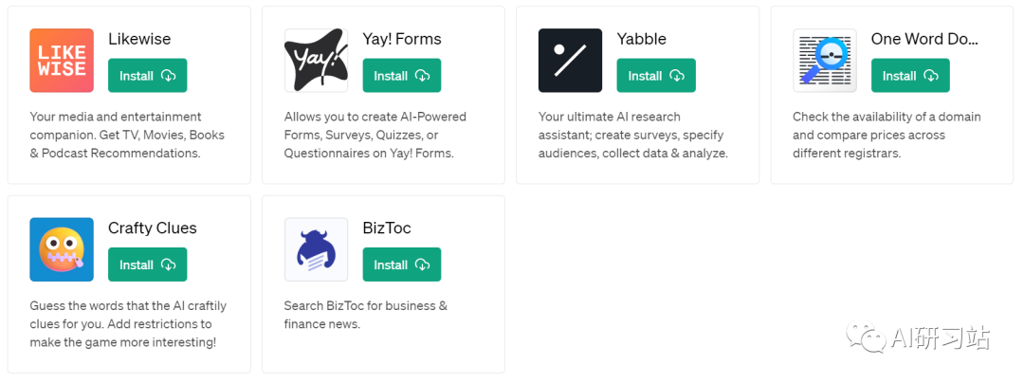This screenshot has width=1024, height=383.
Task: Select the Yabble plugin title
Action: [641, 39]
